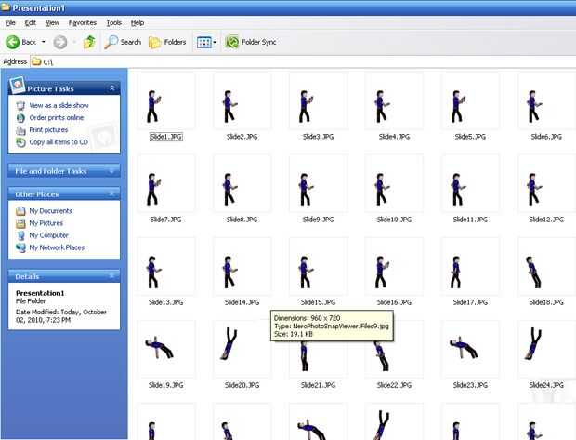Open My Computer link
Viewport: 576px width, 440px height.
tap(49, 235)
